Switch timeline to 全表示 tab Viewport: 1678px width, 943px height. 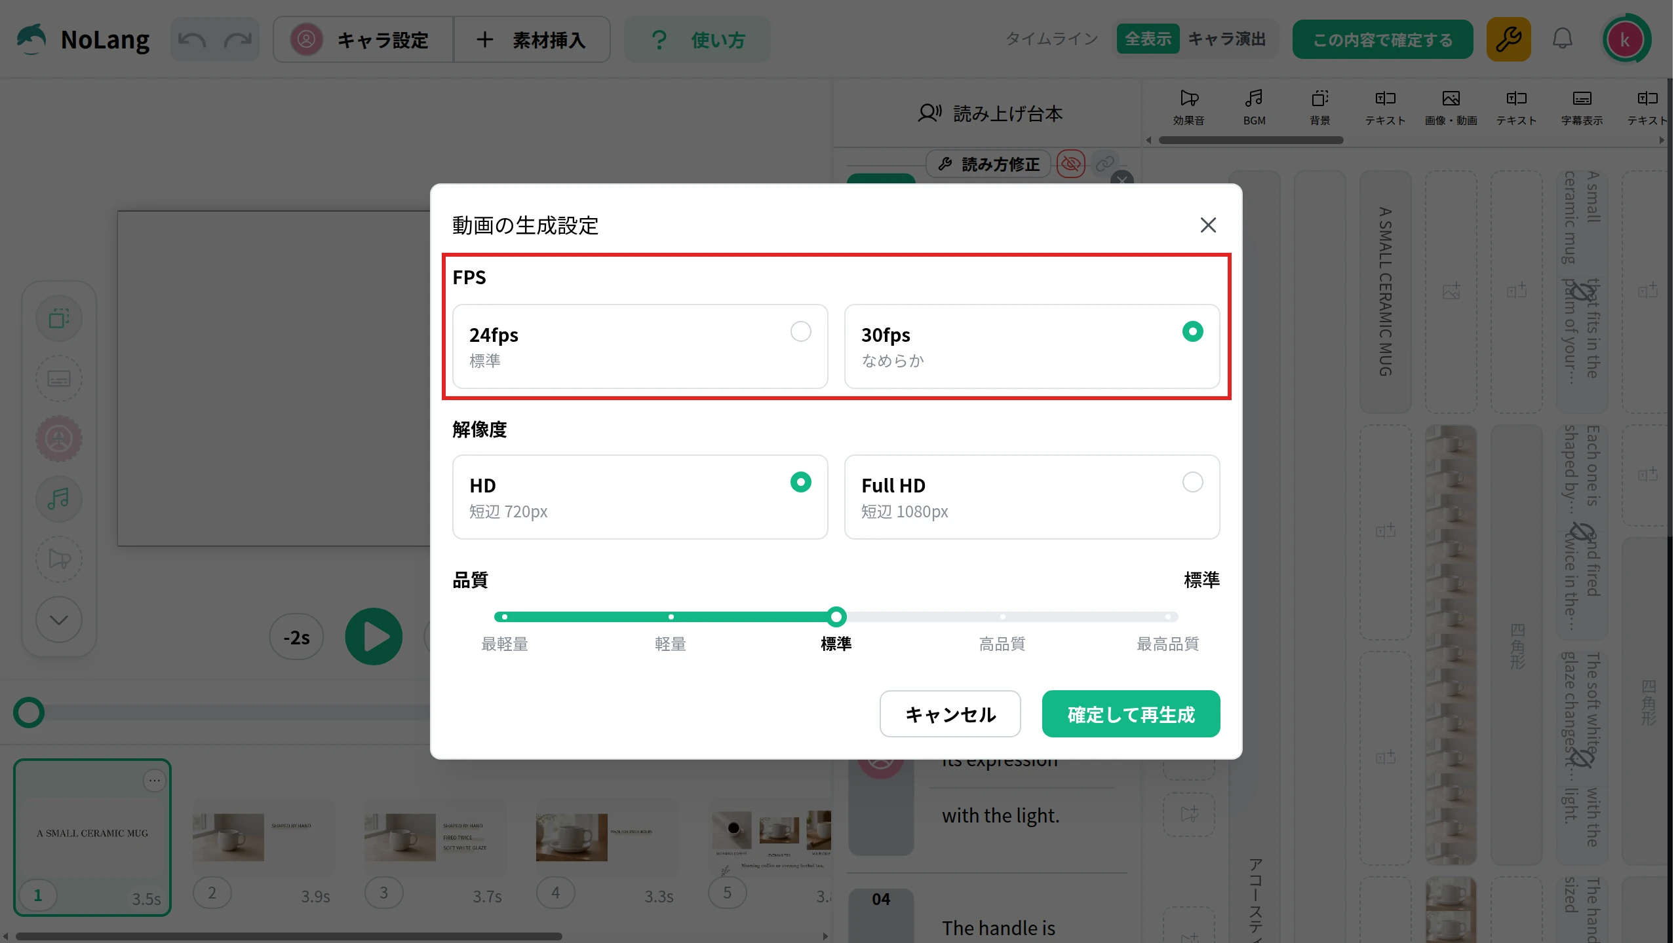pyautogui.click(x=1148, y=39)
